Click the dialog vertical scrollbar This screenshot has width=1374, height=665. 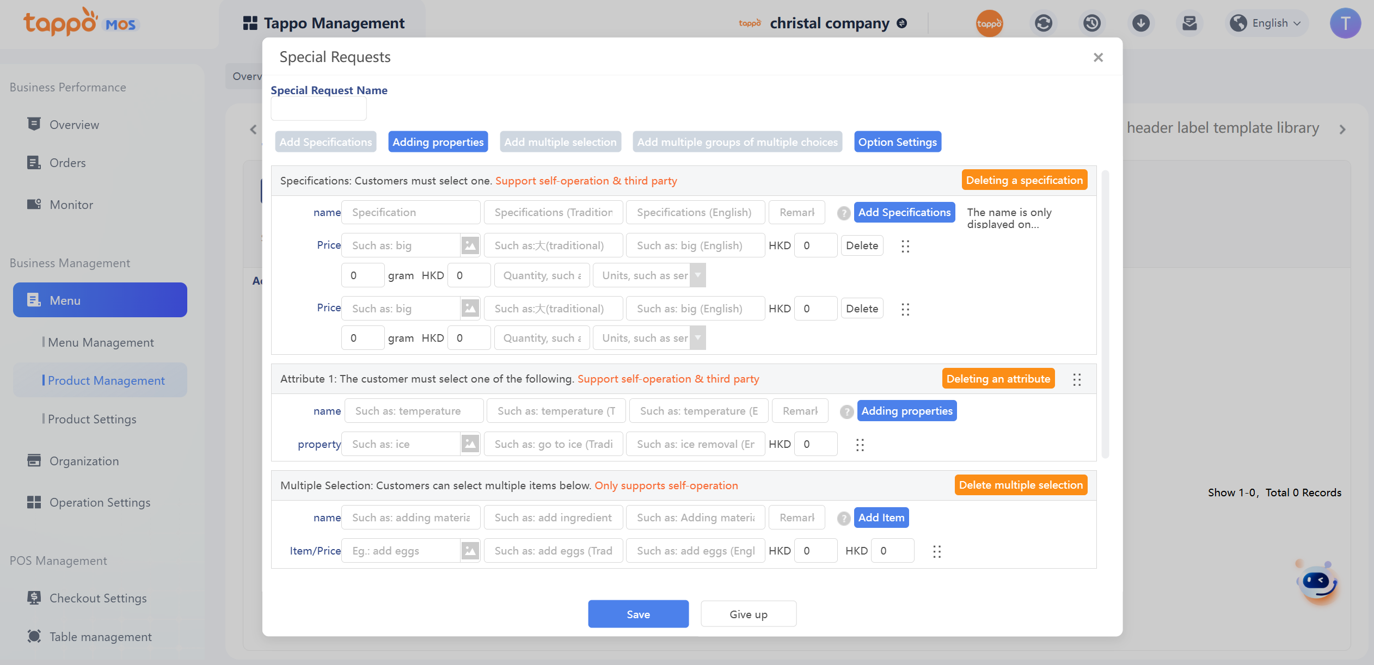pyautogui.click(x=1105, y=314)
